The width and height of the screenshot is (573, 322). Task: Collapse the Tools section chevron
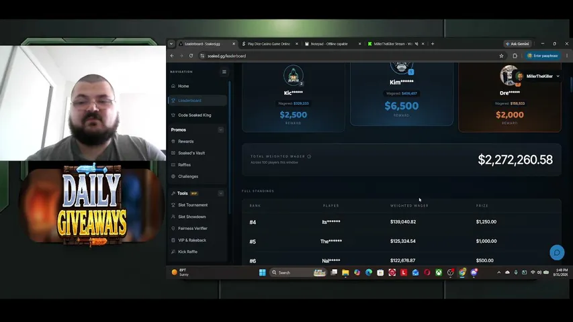[221, 193]
